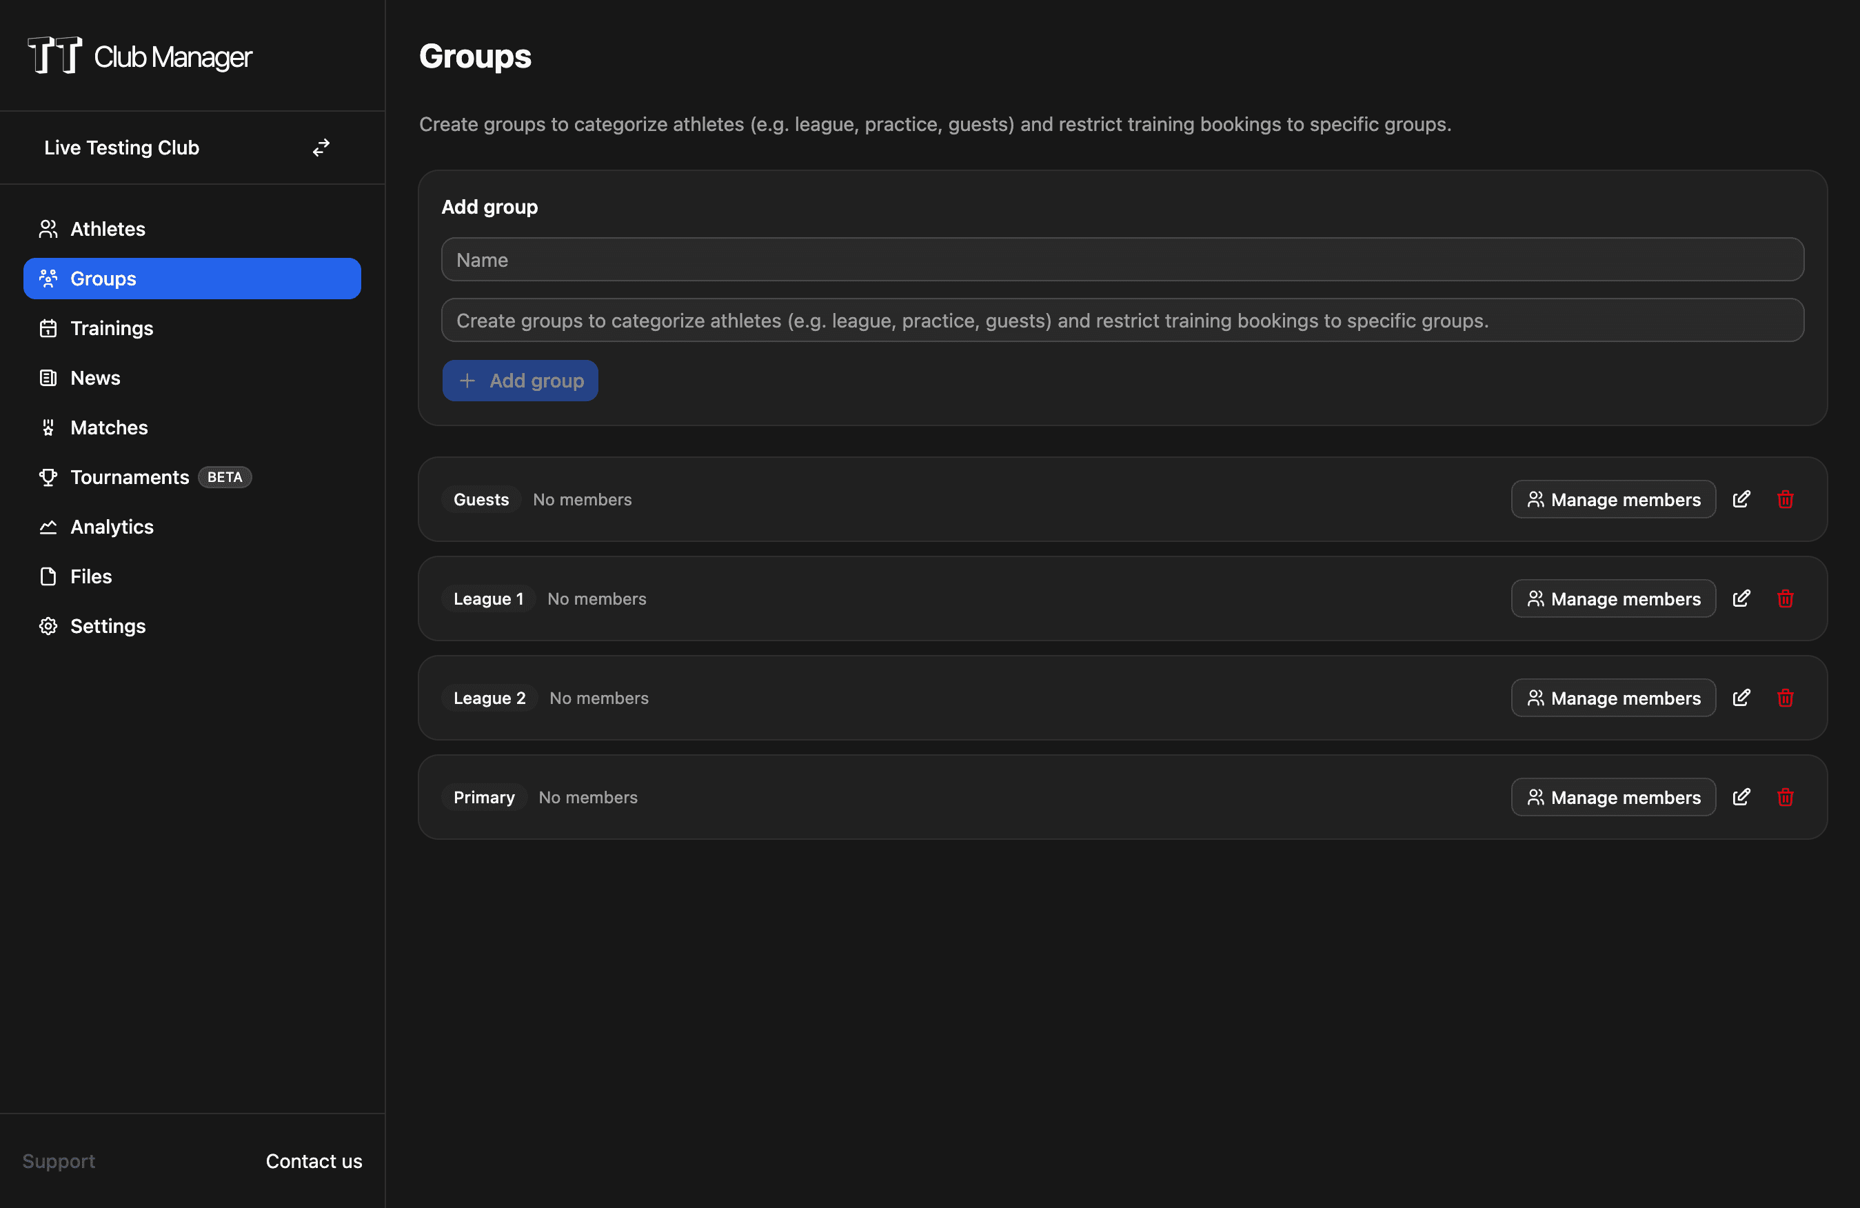
Task: Click the Groups page heading
Action: pos(475,57)
